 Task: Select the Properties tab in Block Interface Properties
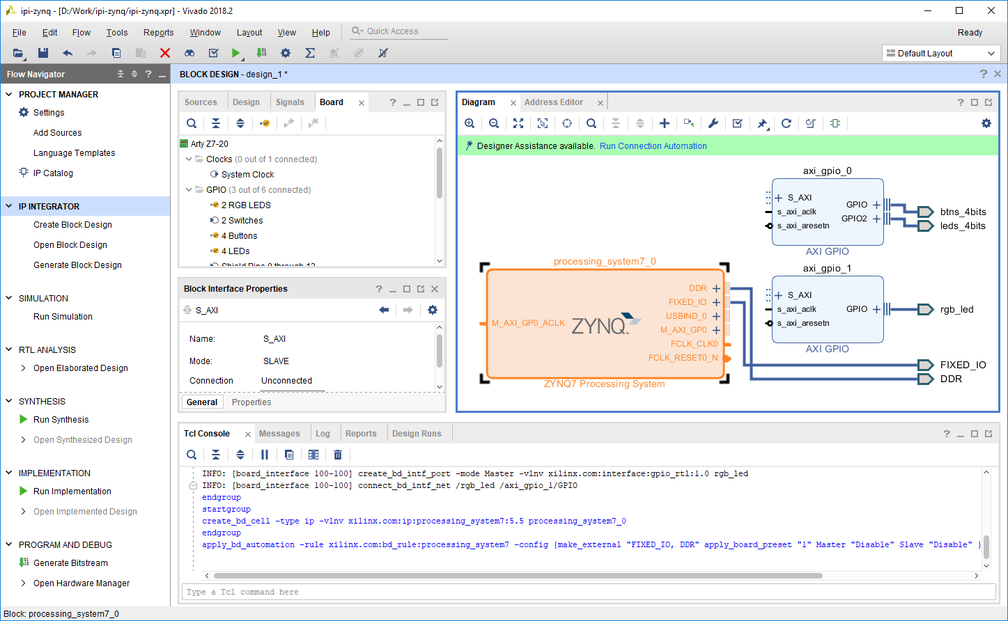[x=251, y=402]
